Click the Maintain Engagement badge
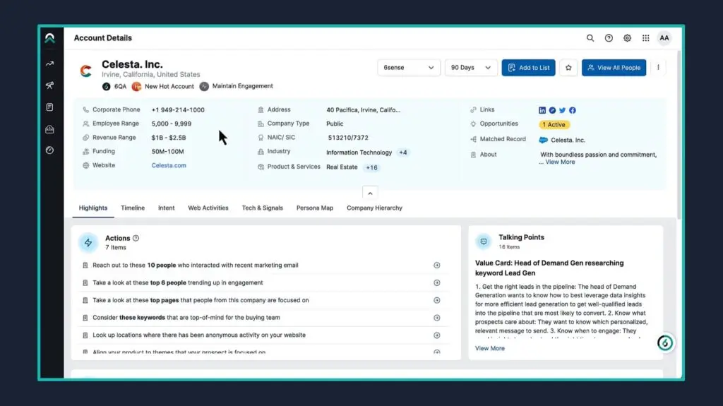723x406 pixels. 237,86
